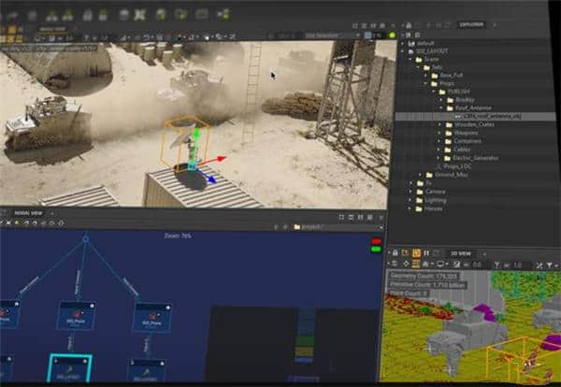Expand the Wooden_Crates folder

point(439,125)
